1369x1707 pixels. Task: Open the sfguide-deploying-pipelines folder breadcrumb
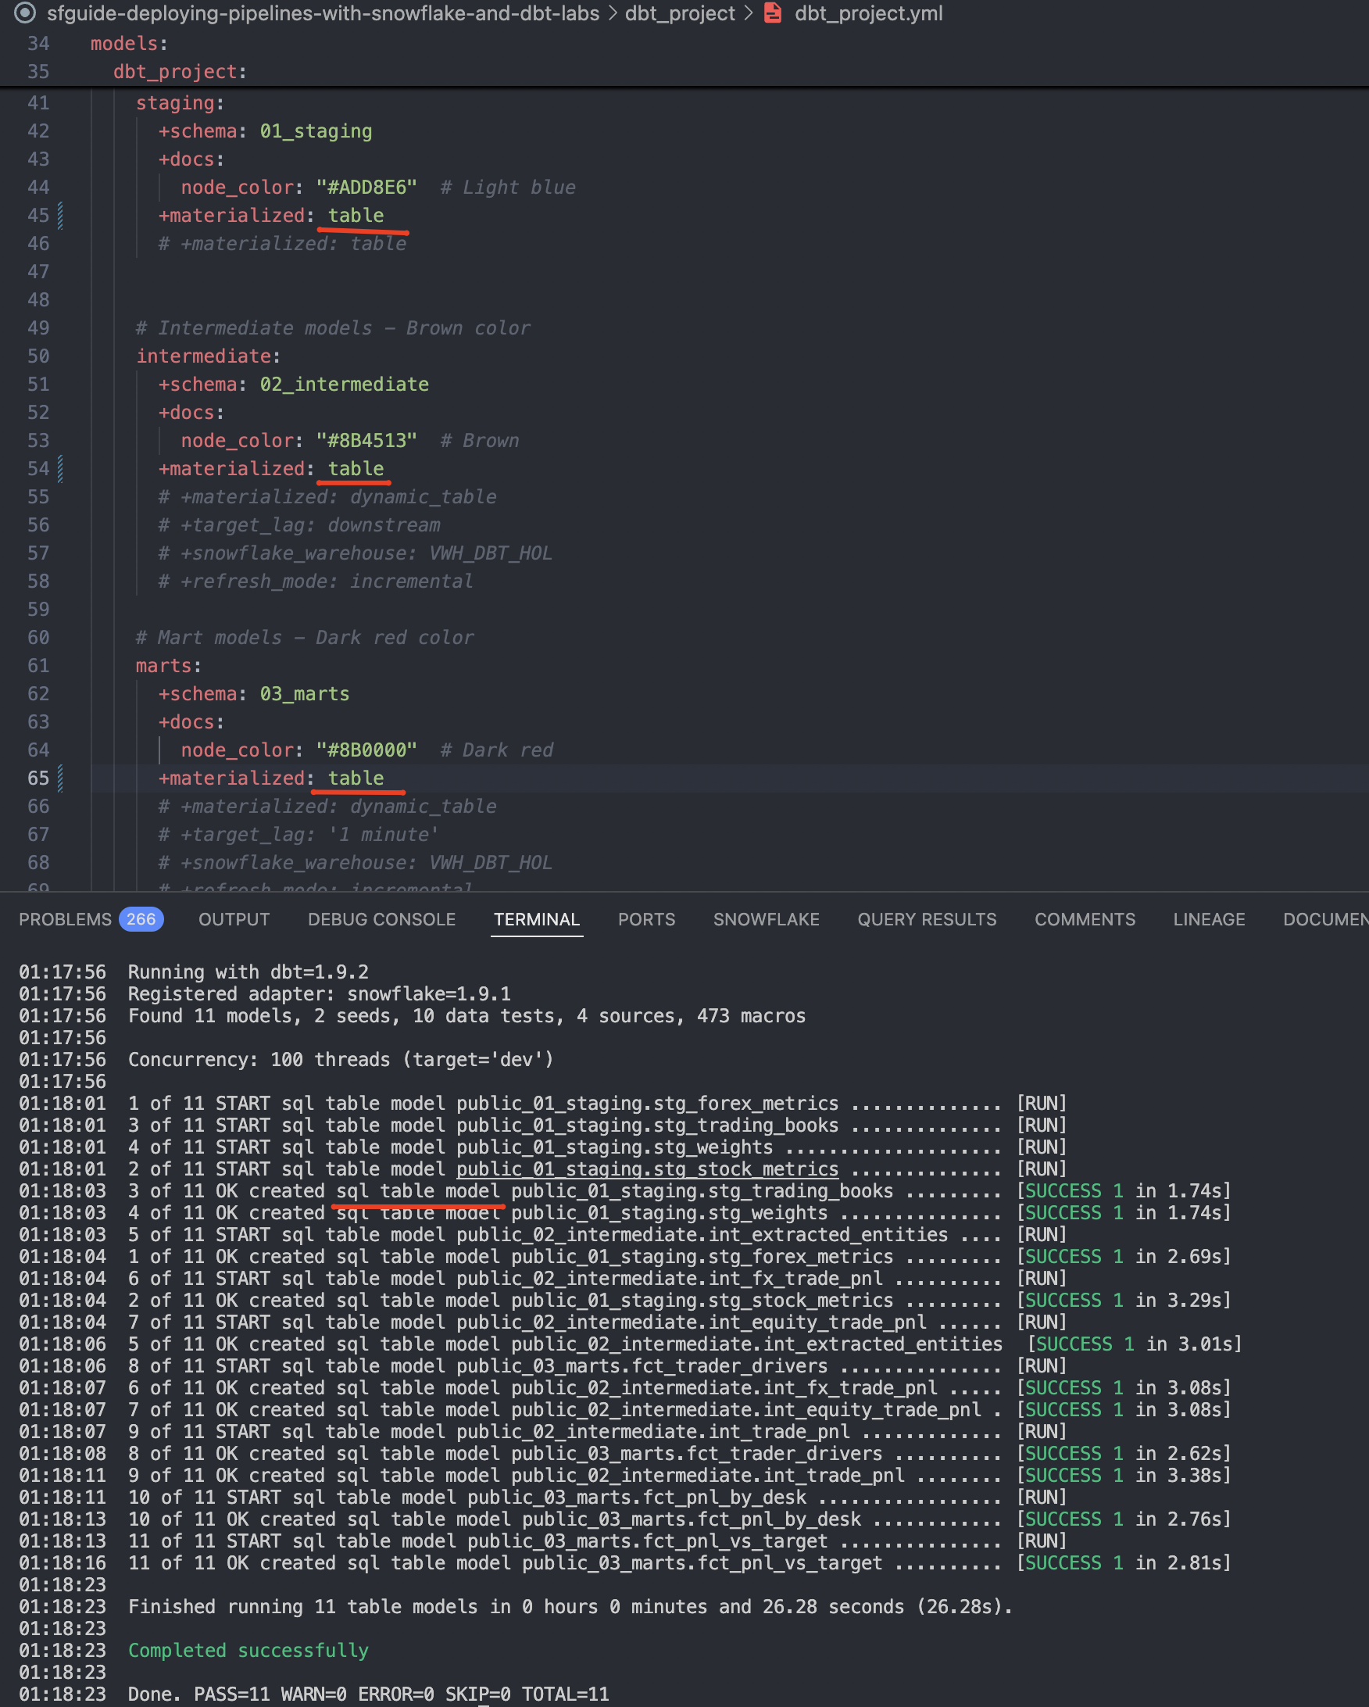[x=322, y=13]
